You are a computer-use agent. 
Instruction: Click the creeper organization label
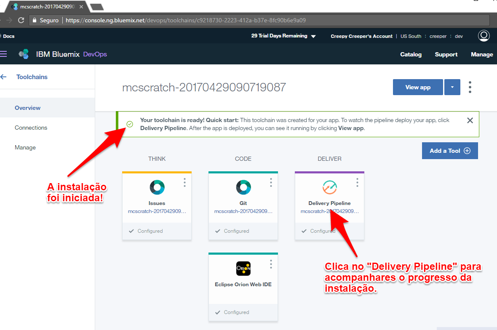(438, 36)
